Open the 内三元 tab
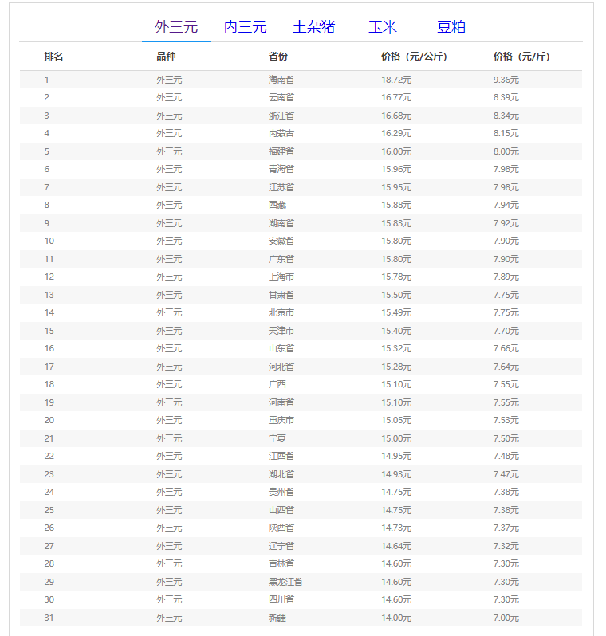This screenshot has width=606, height=636. point(245,27)
